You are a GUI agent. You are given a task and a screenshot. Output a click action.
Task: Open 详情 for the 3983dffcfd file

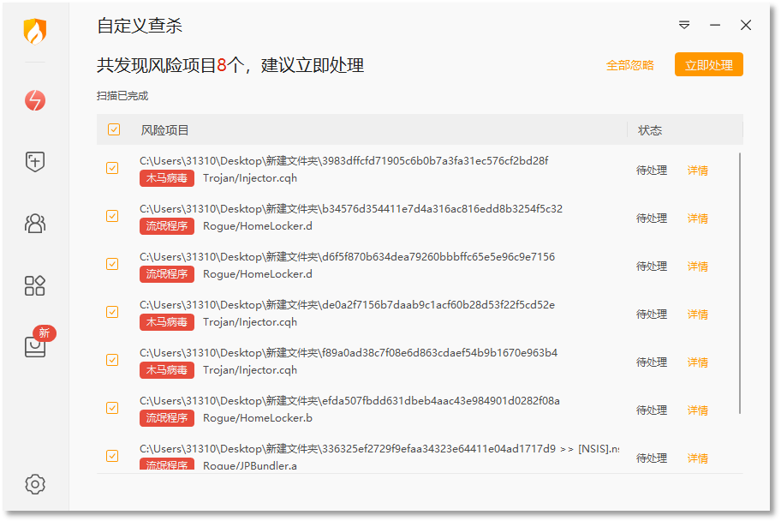click(x=697, y=171)
